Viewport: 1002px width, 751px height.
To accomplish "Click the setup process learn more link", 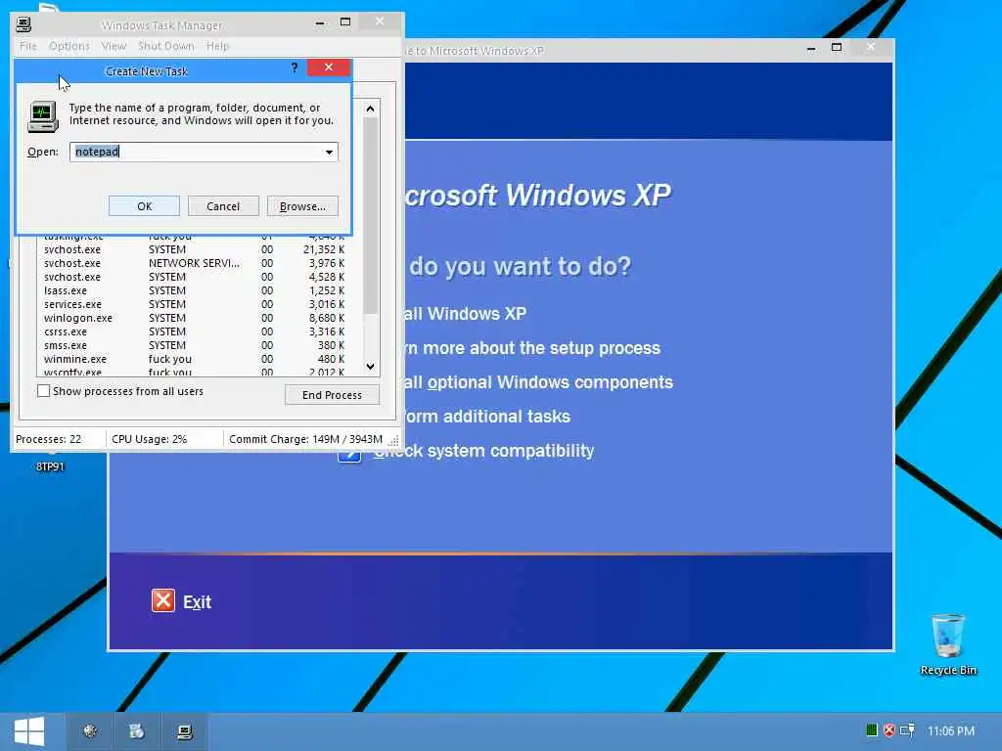I will point(532,348).
